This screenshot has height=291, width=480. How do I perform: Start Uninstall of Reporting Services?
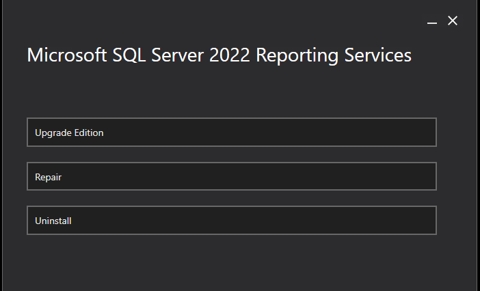(x=231, y=221)
